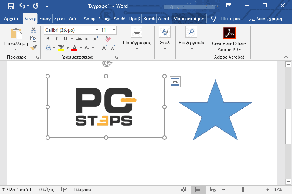Viewport: 292px width, 194px height.
Task: Switch to Read Mode view icon
Action: pyautogui.click(x=183, y=190)
